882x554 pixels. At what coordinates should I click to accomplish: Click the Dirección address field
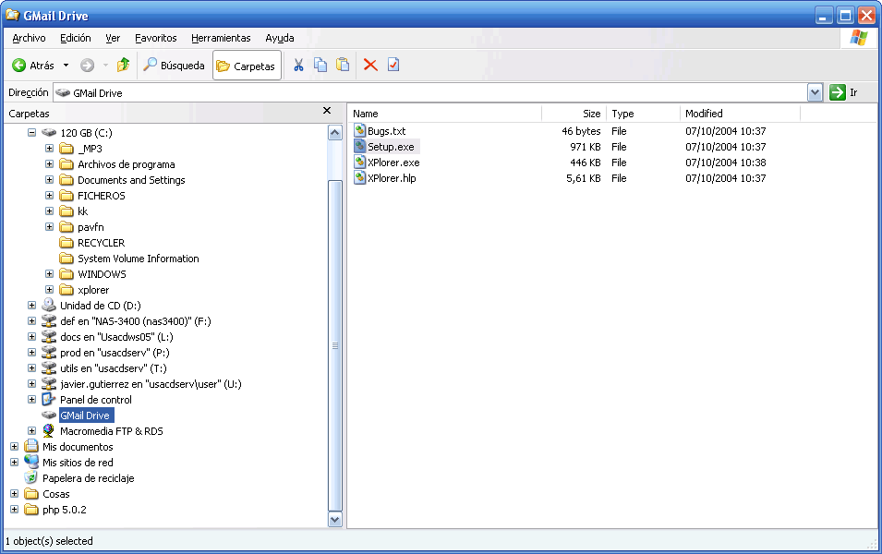(x=430, y=93)
